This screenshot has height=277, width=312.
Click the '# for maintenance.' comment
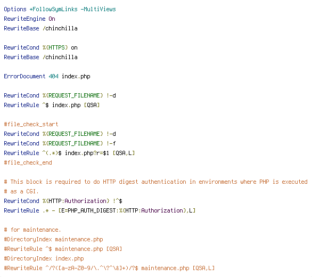click(32, 230)
